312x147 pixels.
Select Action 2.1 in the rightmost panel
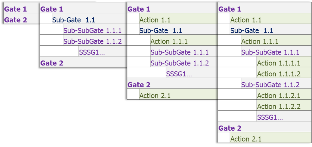click(x=271, y=139)
